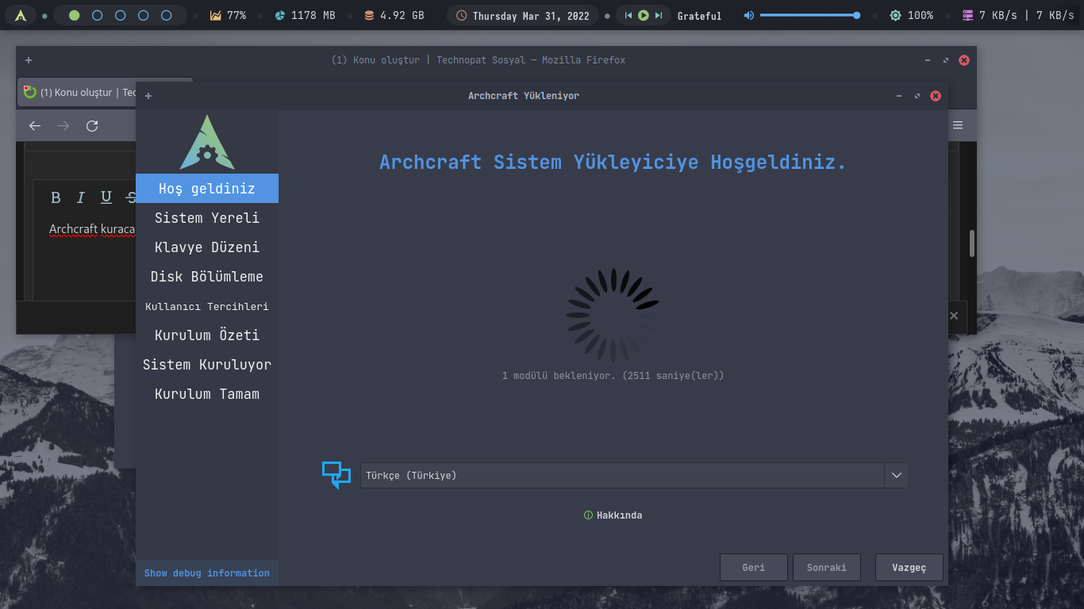Click the date Thursday Mar 31, 2022
Image resolution: width=1084 pixels, height=609 pixels.
click(x=531, y=16)
